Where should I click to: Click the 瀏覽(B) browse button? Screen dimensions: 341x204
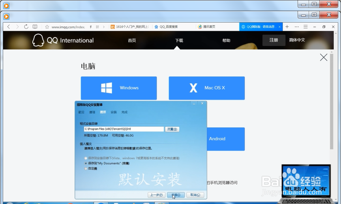point(172,129)
